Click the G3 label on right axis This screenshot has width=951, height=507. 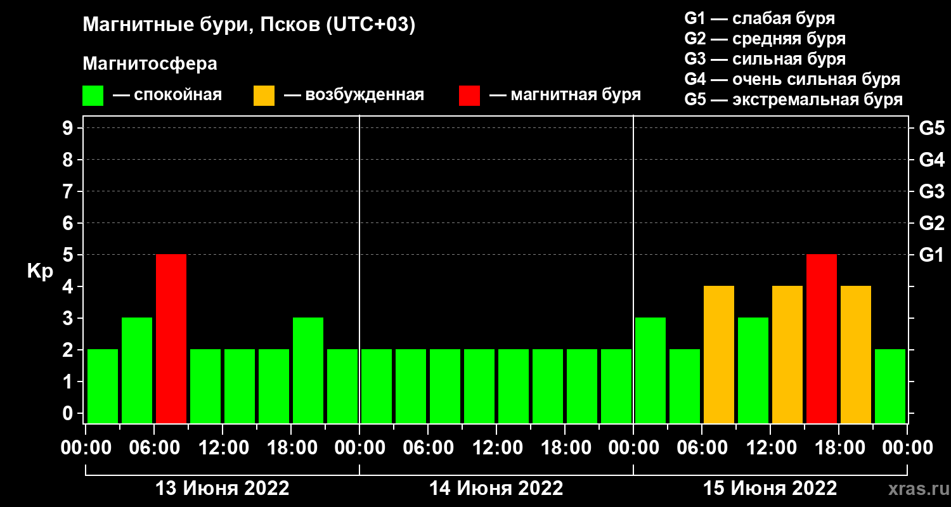(x=931, y=191)
